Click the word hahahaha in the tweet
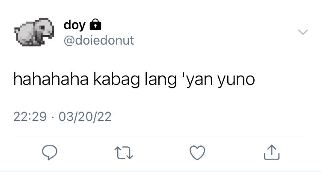The height and width of the screenshot is (172, 321). coord(51,79)
